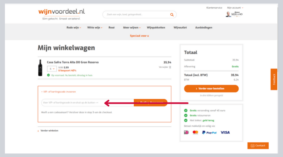Viewport: 283px width, 157px height.
Task: Open the Mijn account dropdown
Action: coord(235,8)
